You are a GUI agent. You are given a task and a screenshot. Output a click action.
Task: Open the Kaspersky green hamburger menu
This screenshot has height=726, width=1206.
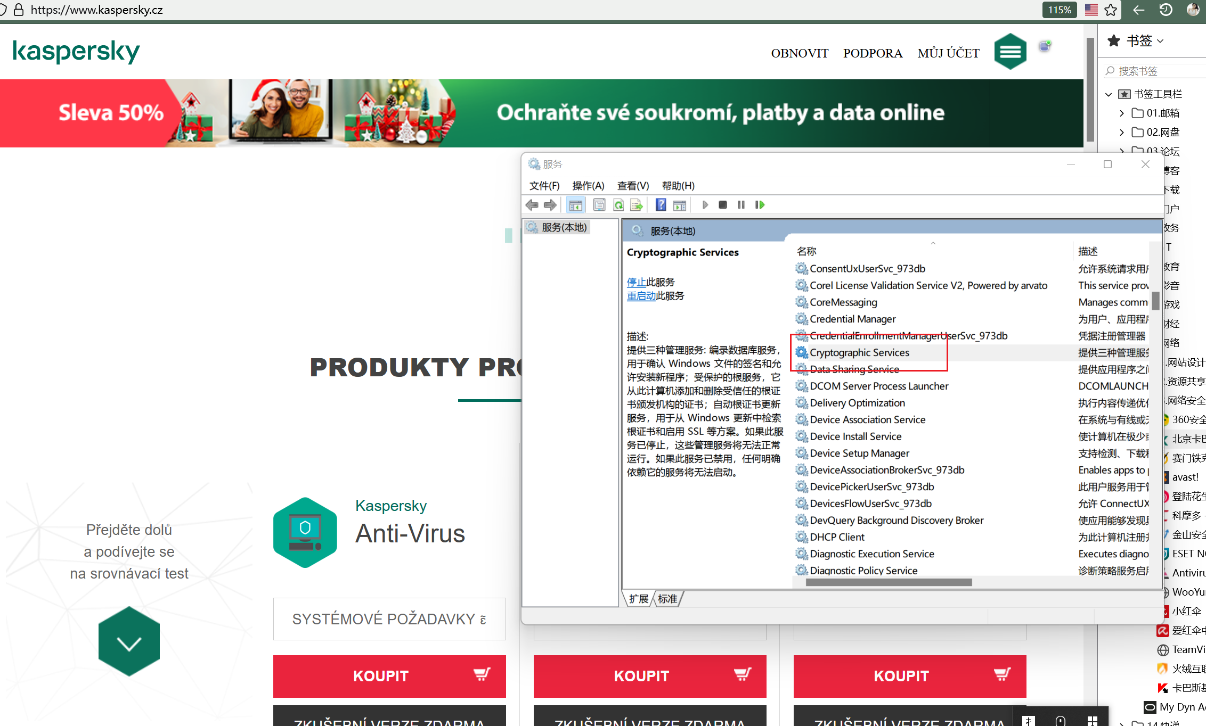1010,52
